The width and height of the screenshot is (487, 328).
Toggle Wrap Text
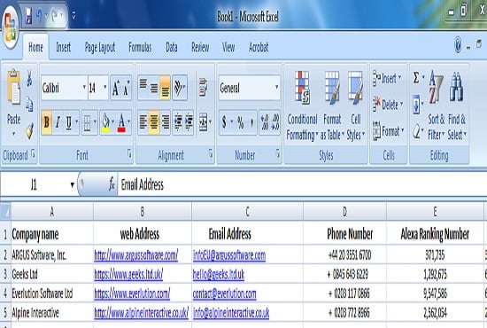coord(203,88)
